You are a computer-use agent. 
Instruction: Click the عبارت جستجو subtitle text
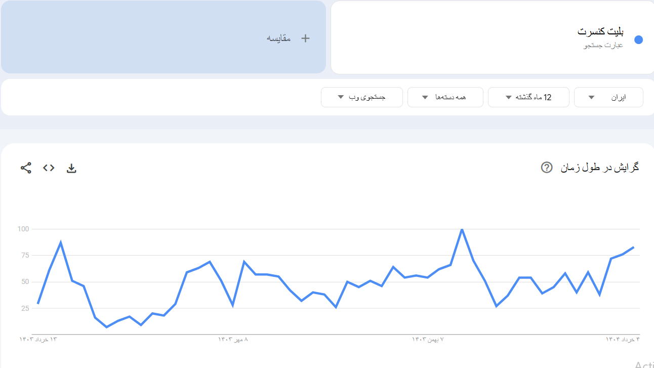tap(603, 46)
